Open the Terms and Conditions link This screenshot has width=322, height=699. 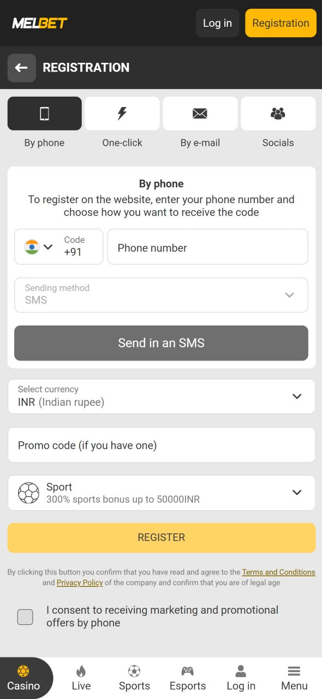point(278,572)
